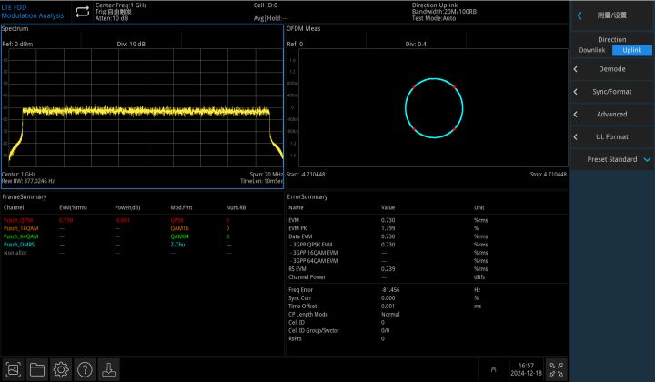Click the EVM PK value 1.799

coord(388,228)
